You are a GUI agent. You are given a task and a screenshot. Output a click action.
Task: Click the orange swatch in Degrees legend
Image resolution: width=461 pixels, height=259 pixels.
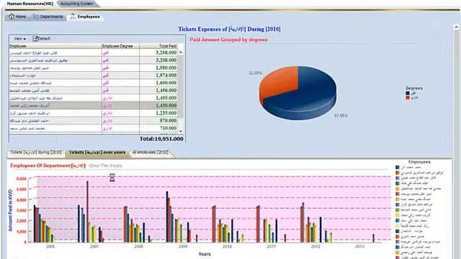click(x=408, y=98)
